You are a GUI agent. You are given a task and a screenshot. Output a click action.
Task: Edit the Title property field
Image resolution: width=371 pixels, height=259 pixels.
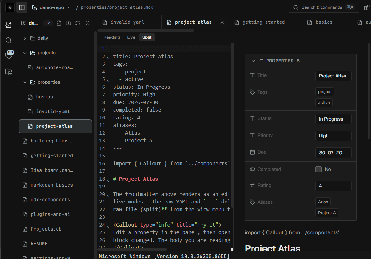click(x=333, y=76)
